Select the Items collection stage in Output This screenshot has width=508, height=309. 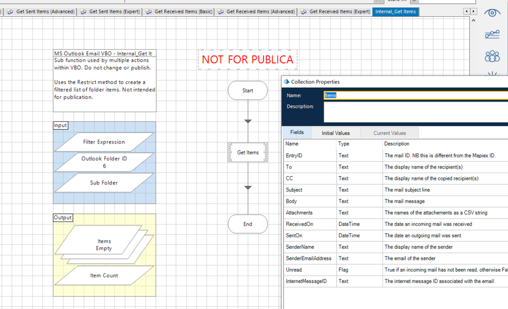click(x=104, y=245)
